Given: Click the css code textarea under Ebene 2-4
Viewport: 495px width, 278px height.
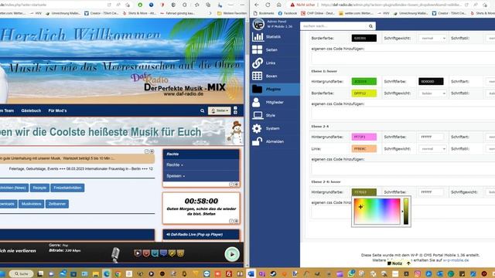Looking at the screenshot, I should point(403,168).
